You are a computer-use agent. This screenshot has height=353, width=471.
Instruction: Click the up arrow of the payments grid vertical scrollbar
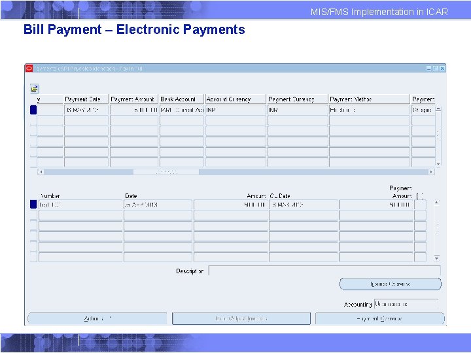coord(438,109)
